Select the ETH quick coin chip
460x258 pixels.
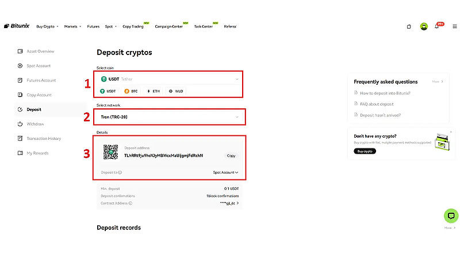pyautogui.click(x=153, y=91)
